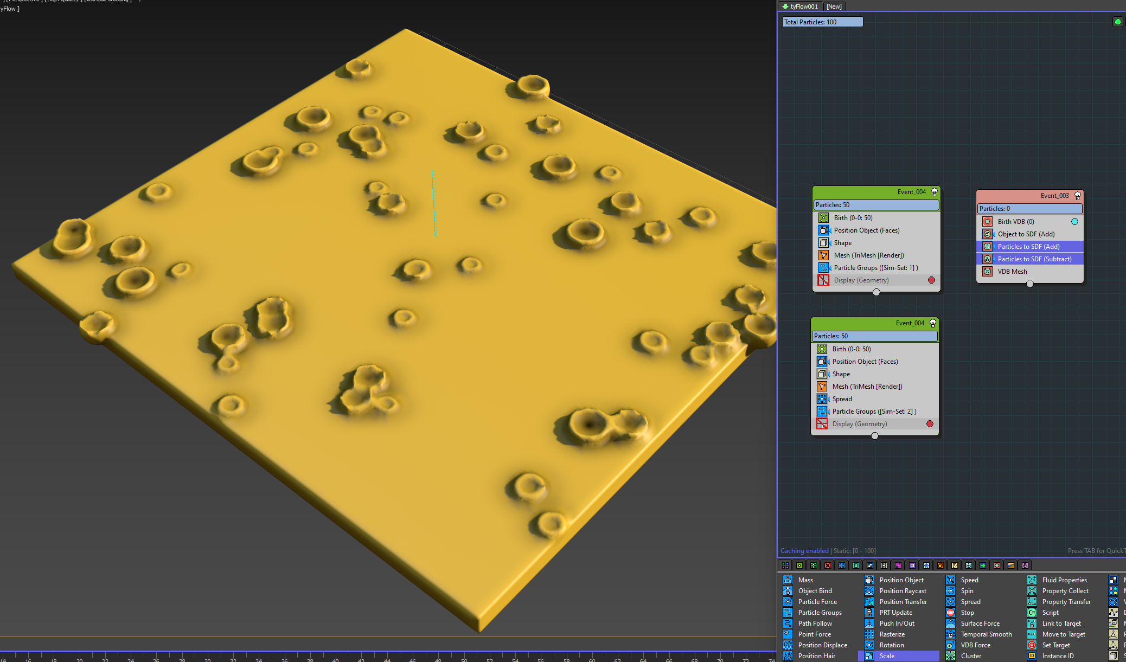The height and width of the screenshot is (662, 1126).
Task: Open the [New] tab
Action: [x=834, y=7]
